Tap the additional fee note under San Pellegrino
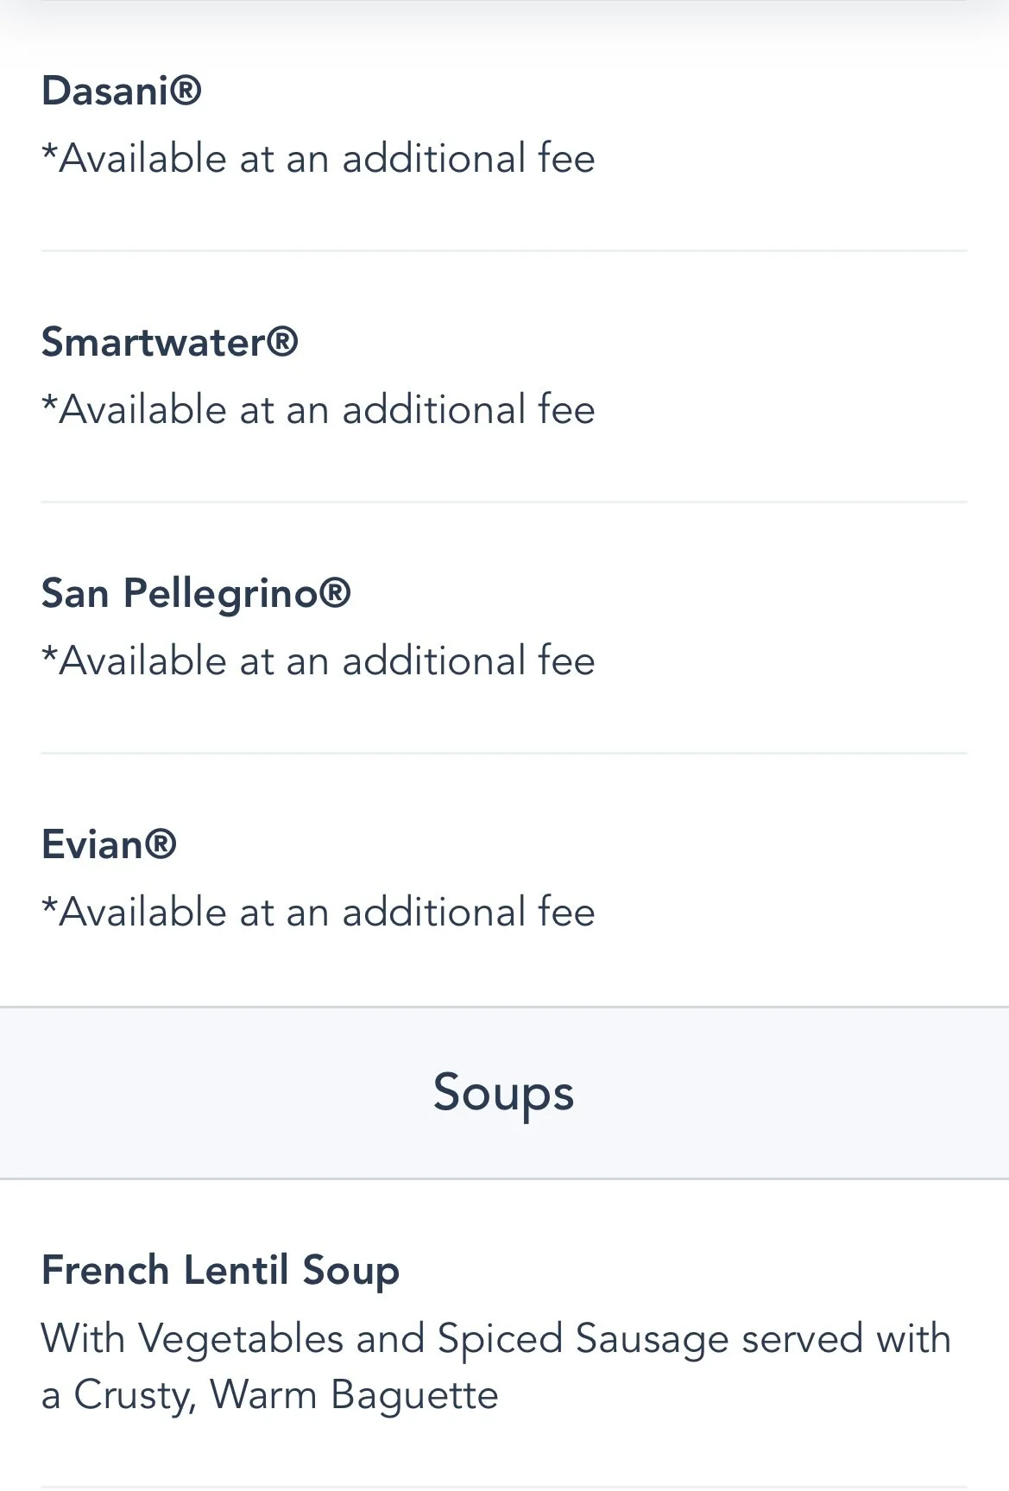 [x=318, y=661]
